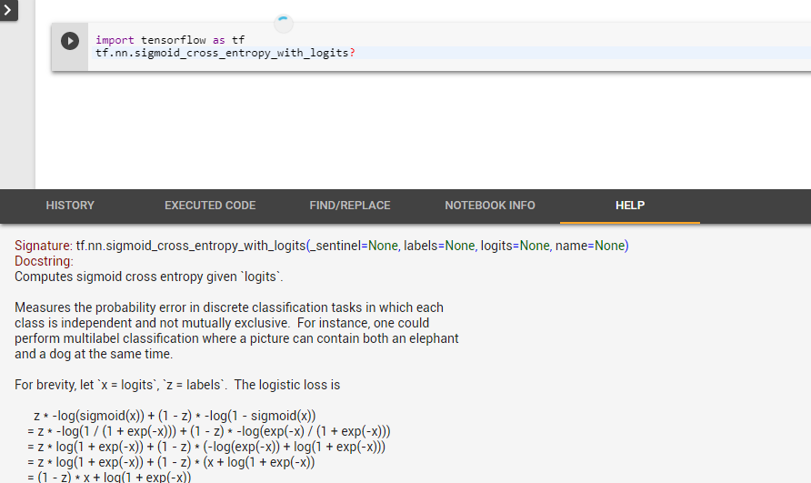This screenshot has width=811, height=483.
Task: Click the line 'Measures the probability error in discrete'
Action: (x=228, y=307)
